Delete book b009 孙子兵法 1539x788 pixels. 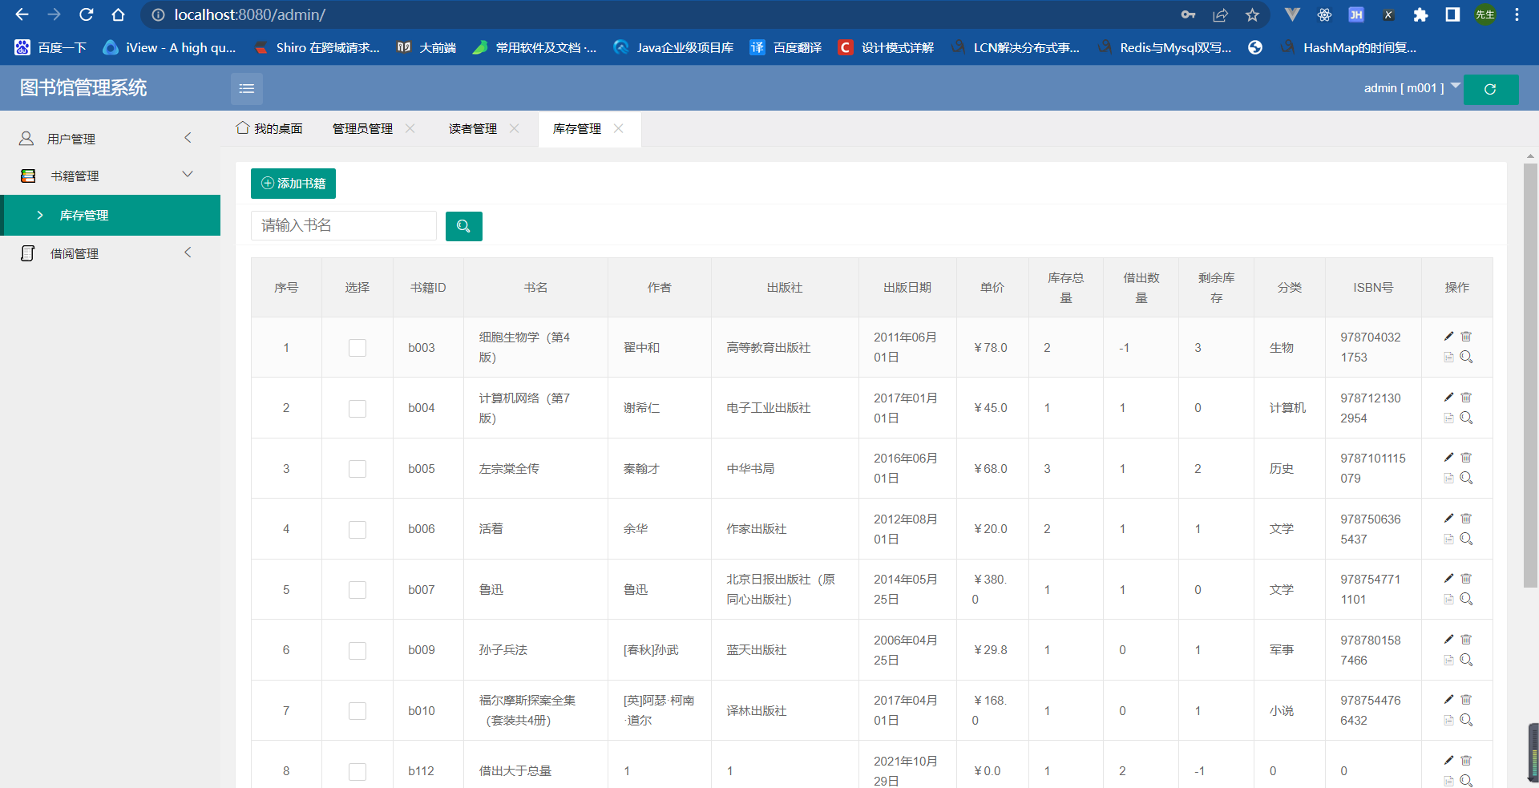tap(1466, 640)
